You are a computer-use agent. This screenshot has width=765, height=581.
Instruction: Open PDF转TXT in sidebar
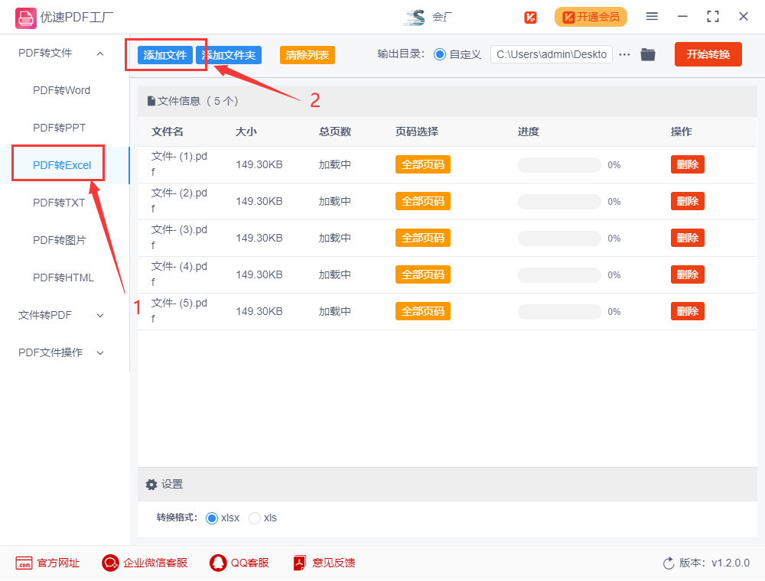coord(59,203)
